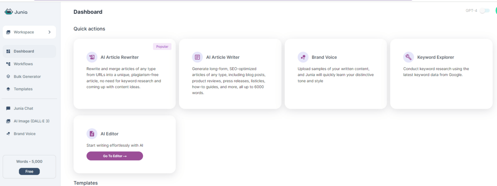Click the Popular badge on Rewriter card
The height and width of the screenshot is (186, 497).
162,46
